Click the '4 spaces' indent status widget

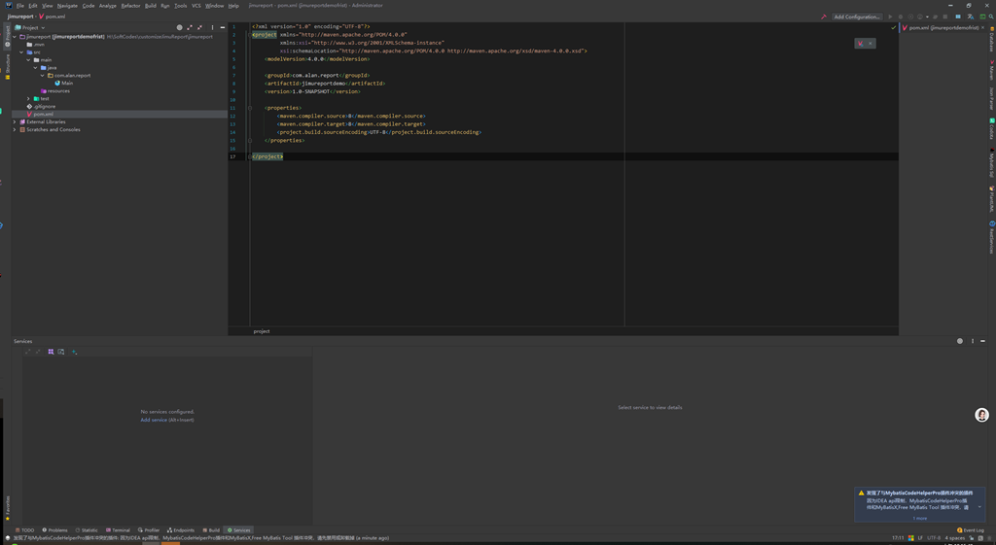(955, 538)
